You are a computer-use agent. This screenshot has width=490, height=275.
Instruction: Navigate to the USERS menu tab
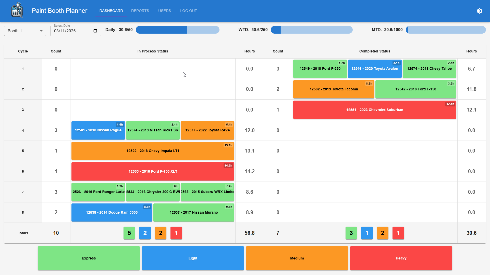point(164,10)
